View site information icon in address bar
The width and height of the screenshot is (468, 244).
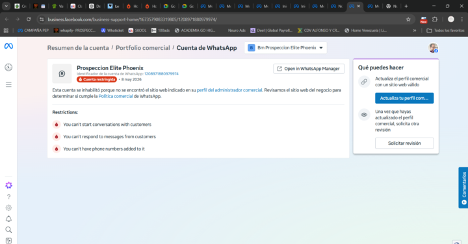[42, 19]
